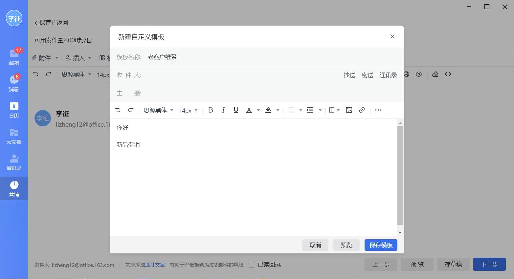Viewport: 514px width, 279px height.
Task: Open the Marketing (营销) sidebar section
Action: tap(14, 188)
